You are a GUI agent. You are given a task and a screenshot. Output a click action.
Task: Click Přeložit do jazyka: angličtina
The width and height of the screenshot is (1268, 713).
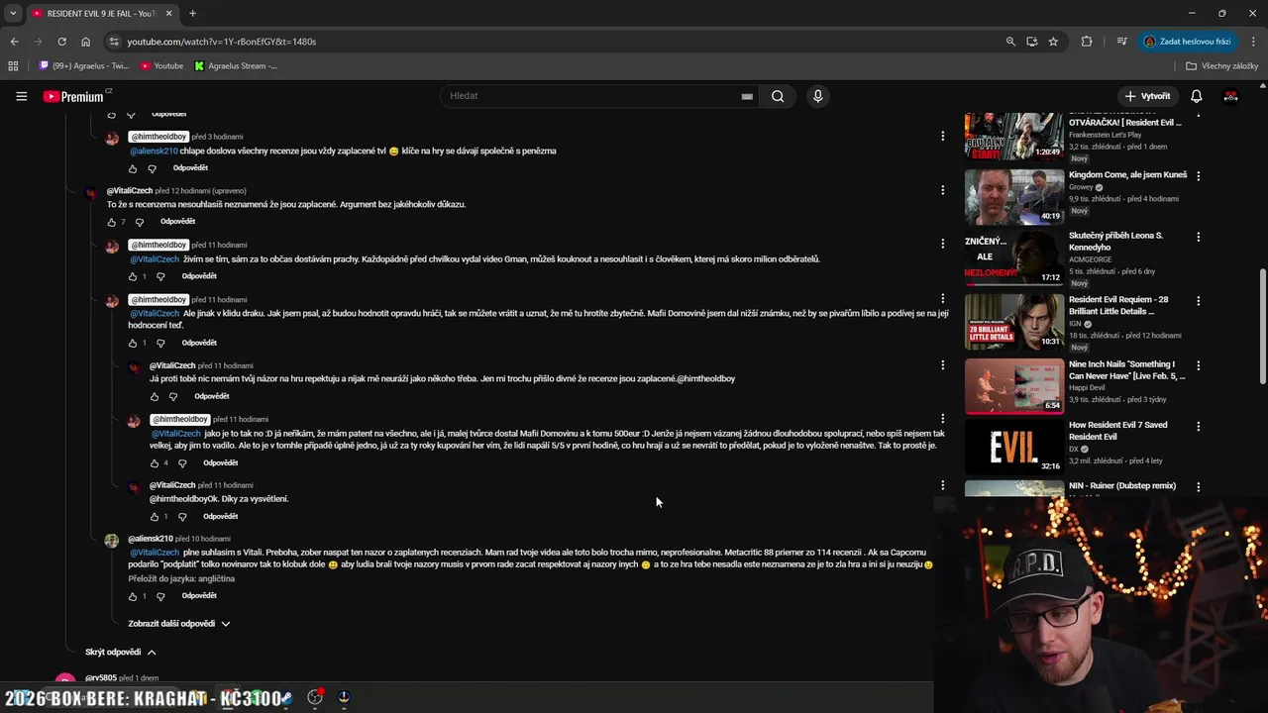181,578
